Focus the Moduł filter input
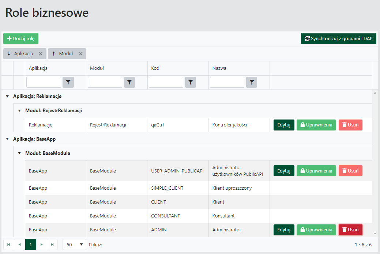Viewport: 380px width, 254px height. coord(105,82)
